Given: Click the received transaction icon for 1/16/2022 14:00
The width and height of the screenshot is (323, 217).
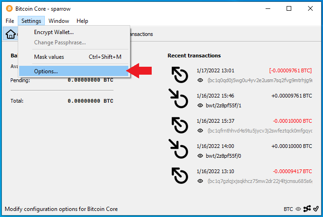Looking at the screenshot, I should click(178, 149).
